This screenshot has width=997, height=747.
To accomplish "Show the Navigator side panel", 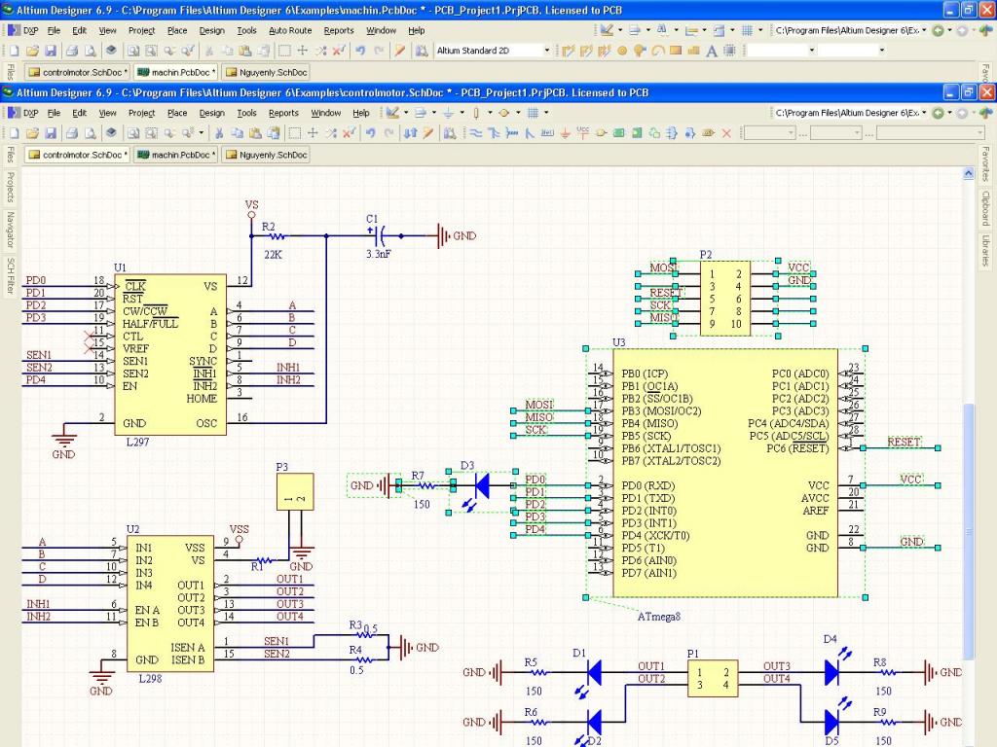I will 11,231.
